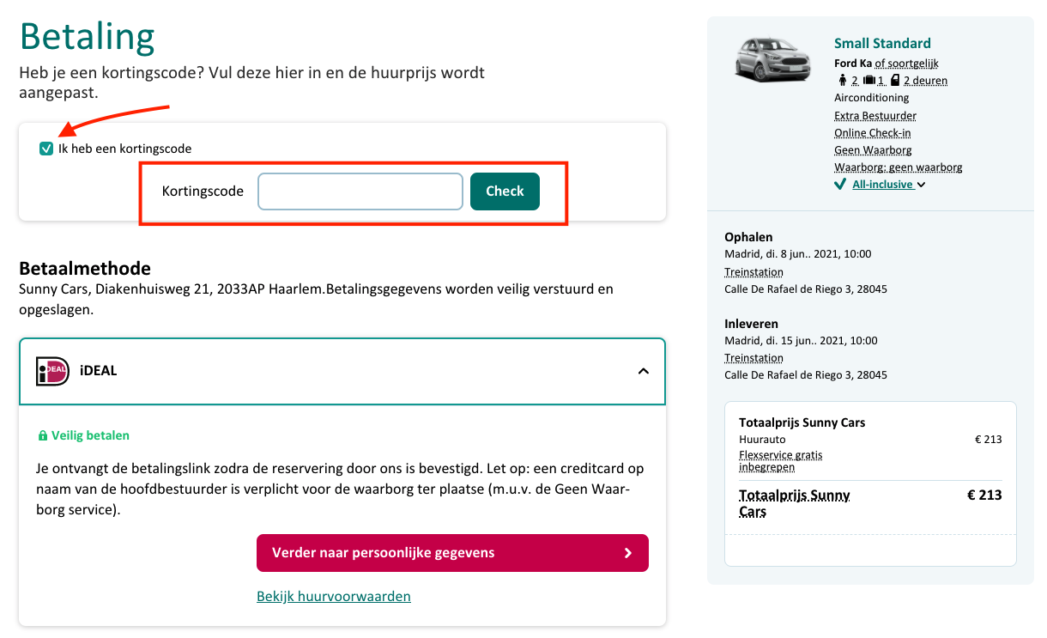Click the passengers person icon

tap(843, 81)
